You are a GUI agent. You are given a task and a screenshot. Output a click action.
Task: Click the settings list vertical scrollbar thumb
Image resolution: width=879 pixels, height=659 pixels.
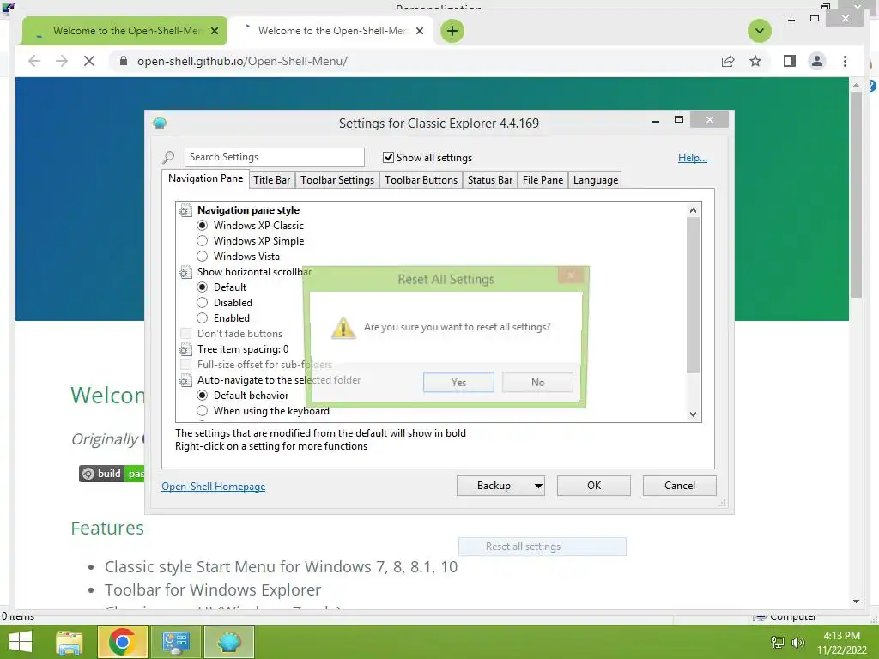(693, 295)
